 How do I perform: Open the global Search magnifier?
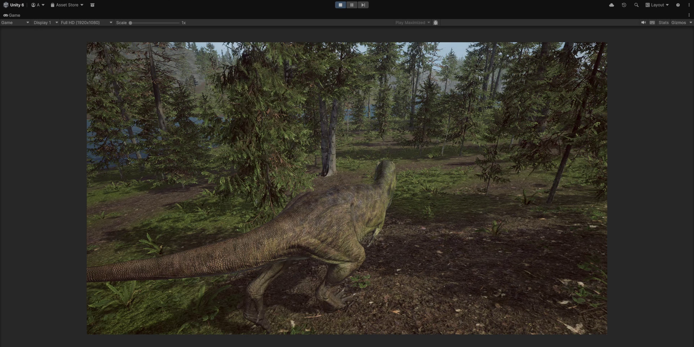click(637, 5)
